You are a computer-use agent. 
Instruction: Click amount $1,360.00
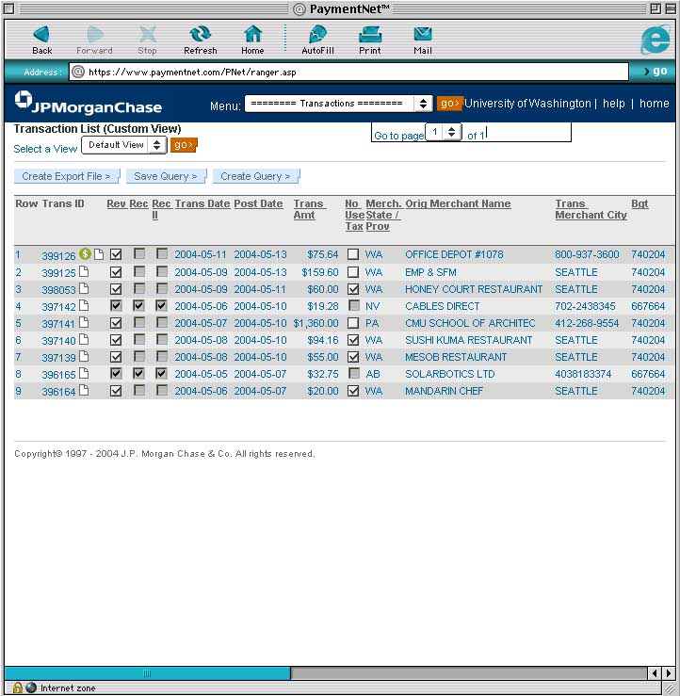pos(316,323)
